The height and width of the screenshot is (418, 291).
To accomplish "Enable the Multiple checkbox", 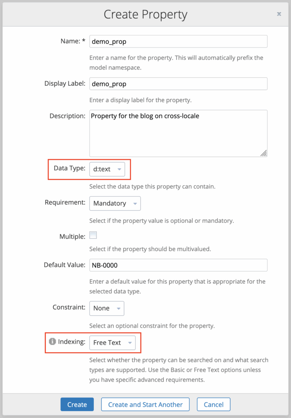I will (93, 235).
